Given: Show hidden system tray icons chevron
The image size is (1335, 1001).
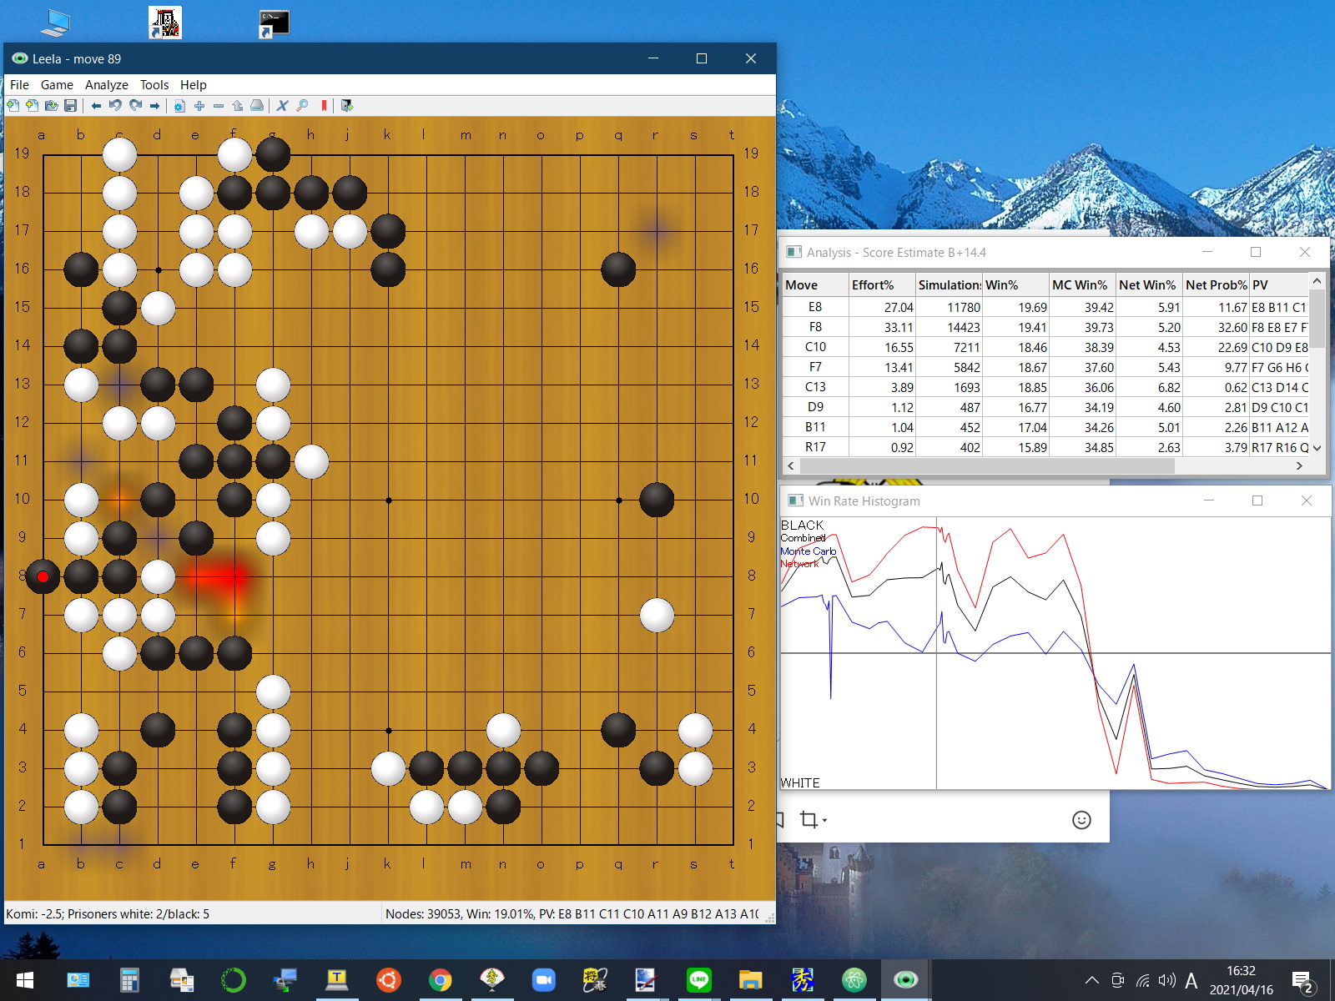Looking at the screenshot, I should (x=1091, y=981).
